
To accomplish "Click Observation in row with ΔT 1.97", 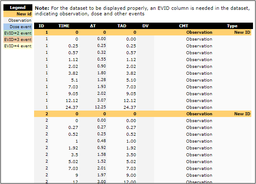I will [x=199, y=175].
